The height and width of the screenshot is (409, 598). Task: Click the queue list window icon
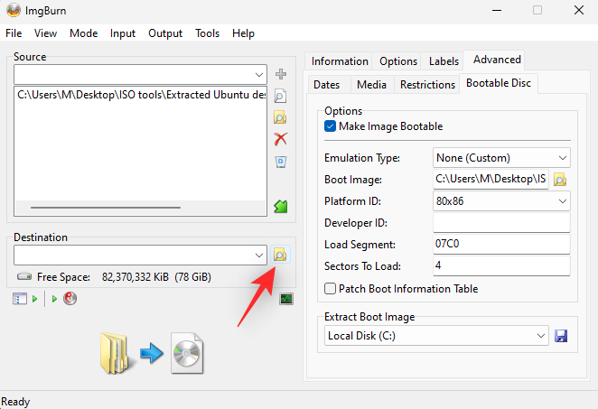[x=20, y=299]
